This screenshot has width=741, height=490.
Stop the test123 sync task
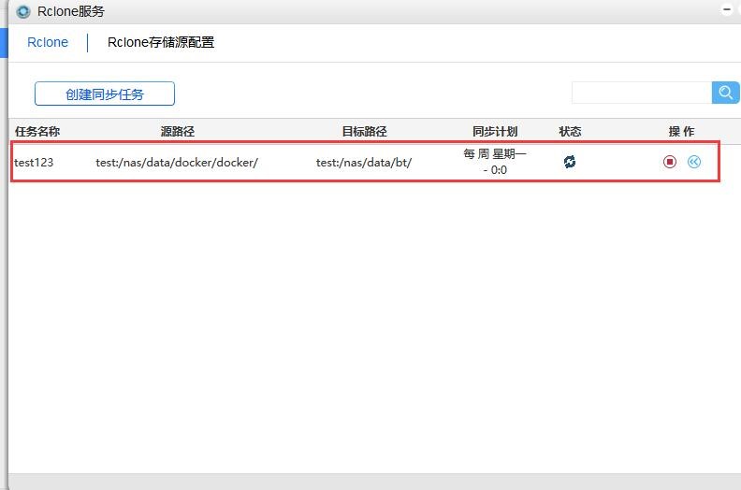(669, 162)
